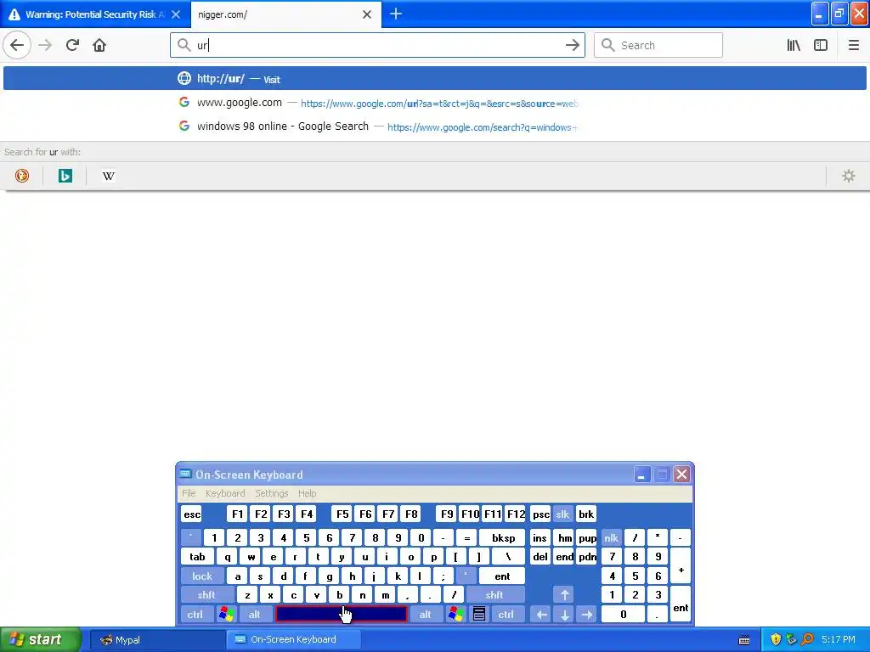The image size is (870, 652).
Task: Click the esc key
Action: tap(192, 514)
